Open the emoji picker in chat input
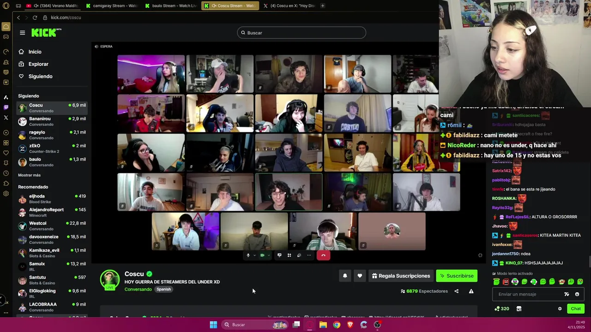This screenshot has width=591, height=332. click(577, 294)
